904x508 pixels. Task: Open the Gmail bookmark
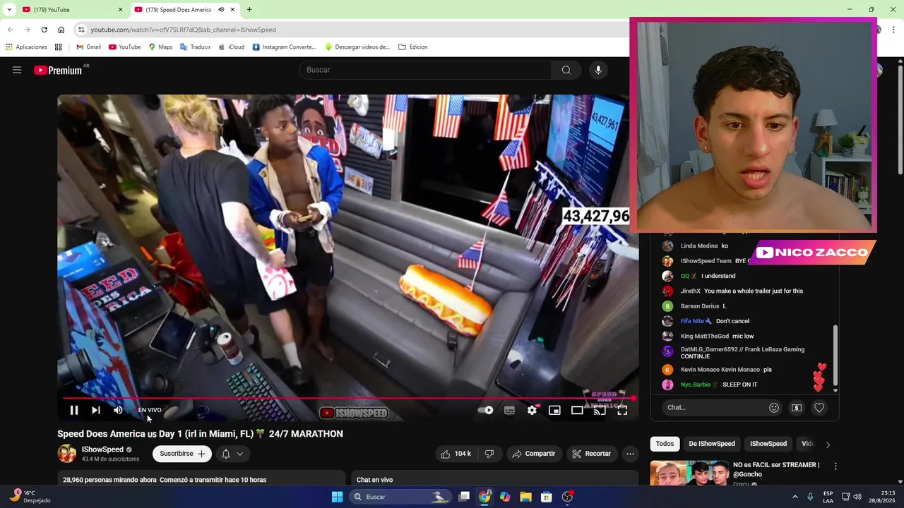pyautogui.click(x=88, y=47)
